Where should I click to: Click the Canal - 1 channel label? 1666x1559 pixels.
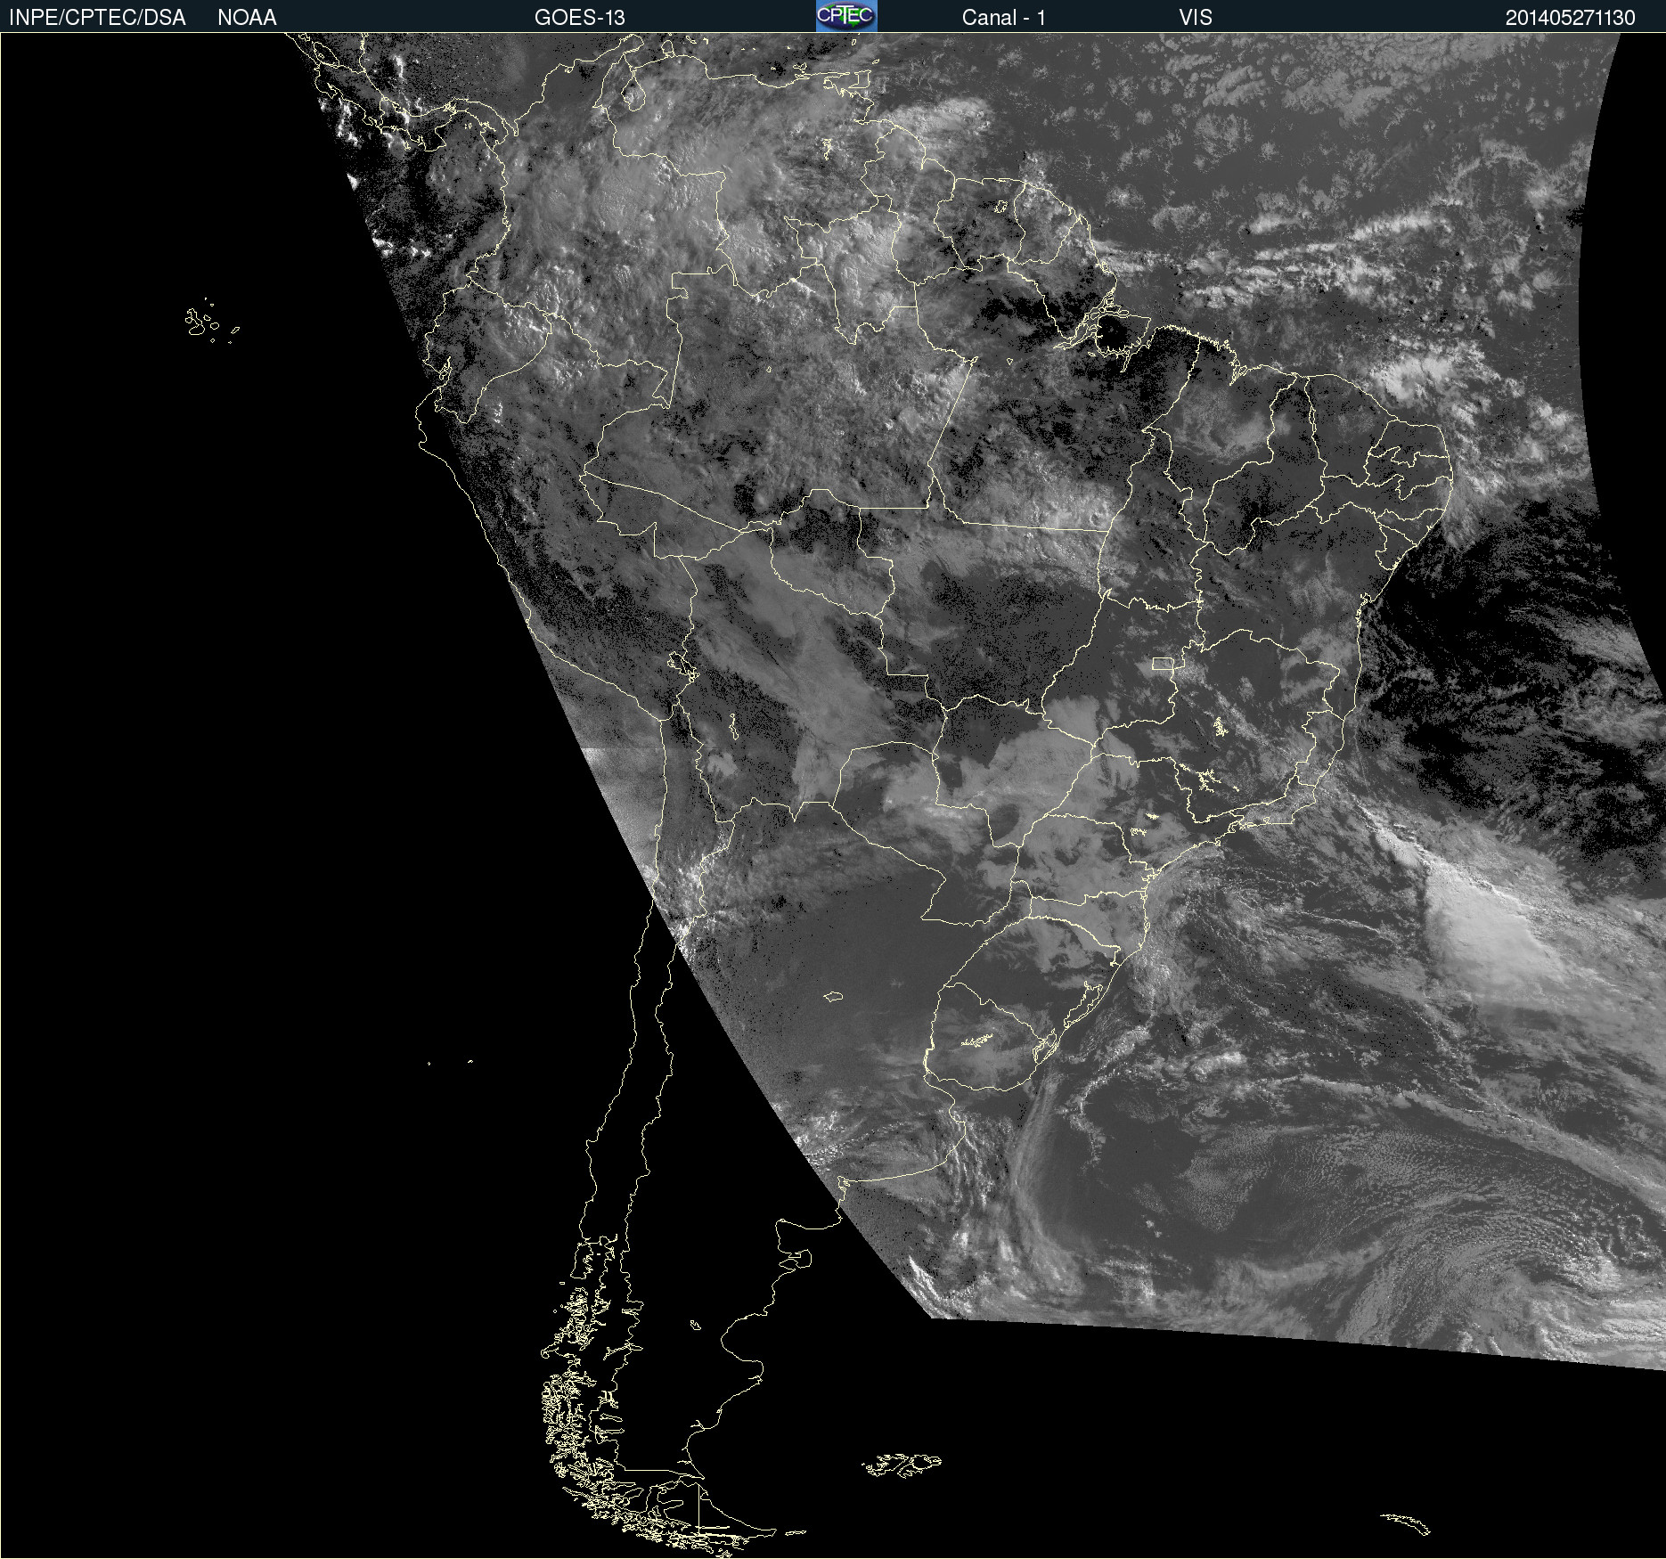click(x=1003, y=17)
